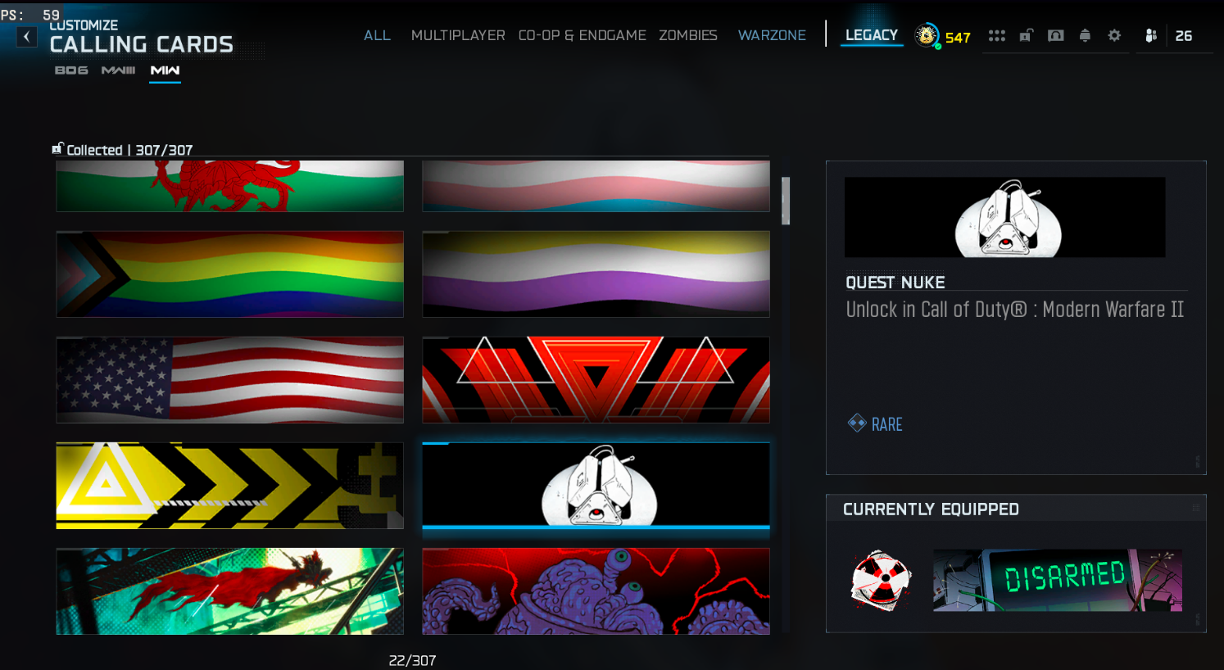Click the equipped DISARMED calling card
Viewport: 1224px width, 670px height.
1057,580
